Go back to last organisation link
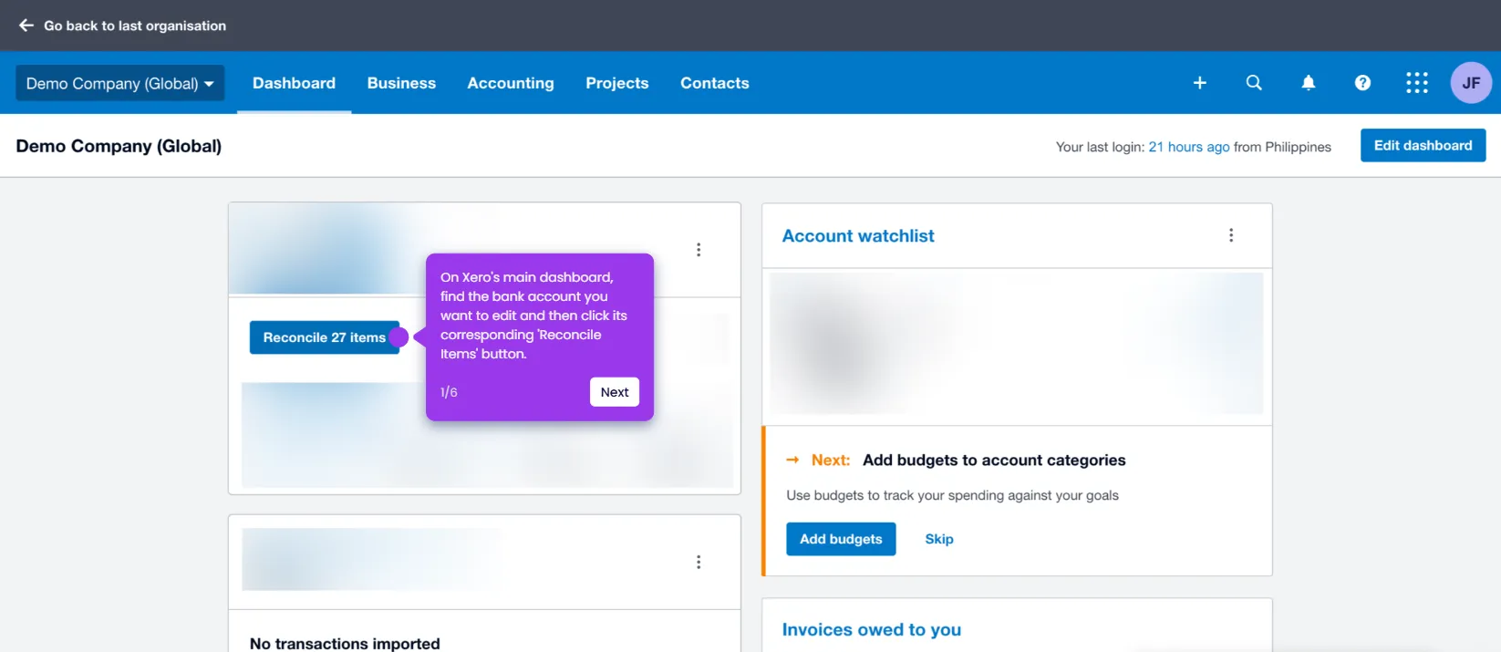This screenshot has width=1501, height=652. pyautogui.click(x=135, y=26)
